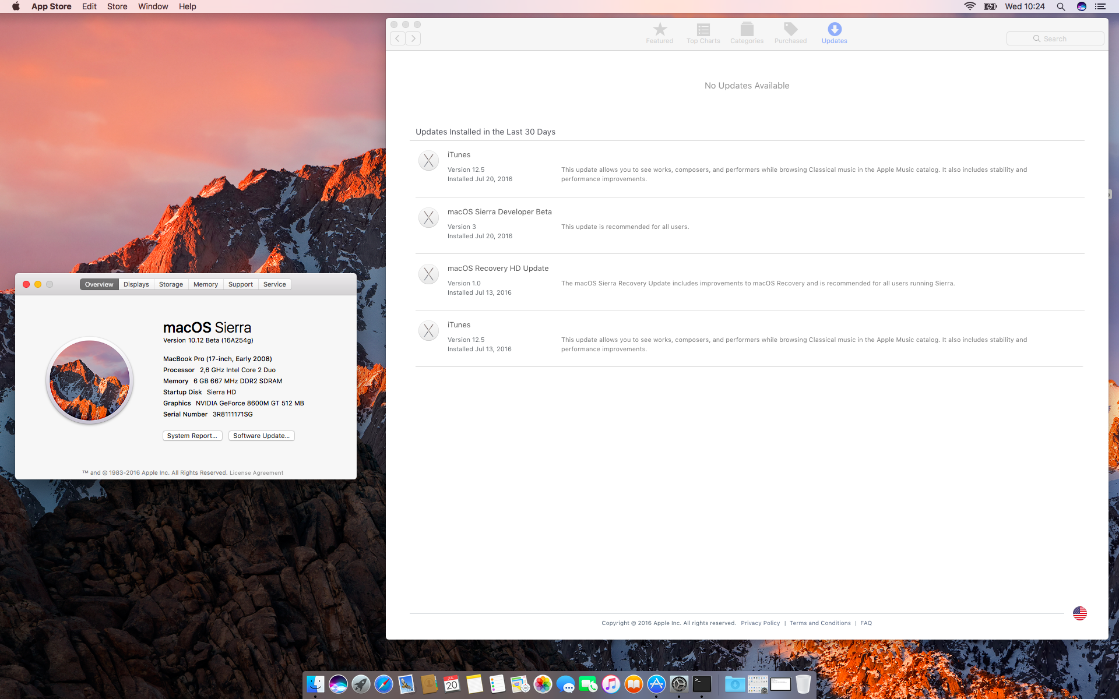This screenshot has height=699, width=1119.
Task: Open the Terms and Conditions link
Action: [x=820, y=623]
